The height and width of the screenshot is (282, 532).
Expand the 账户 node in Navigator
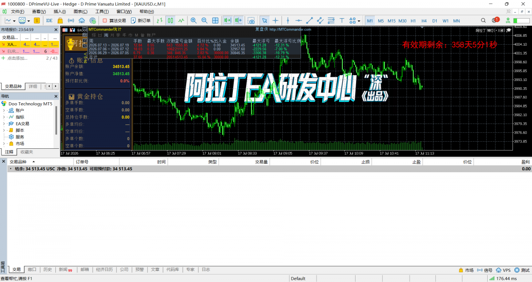coord(4,110)
